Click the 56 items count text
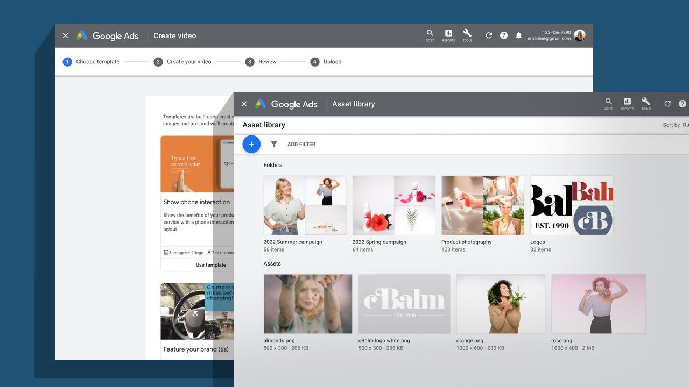 274,250
